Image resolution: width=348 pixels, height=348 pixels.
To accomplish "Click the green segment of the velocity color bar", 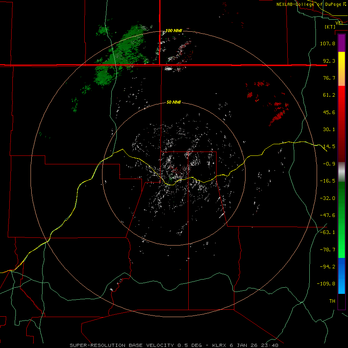I will tap(341, 220).
